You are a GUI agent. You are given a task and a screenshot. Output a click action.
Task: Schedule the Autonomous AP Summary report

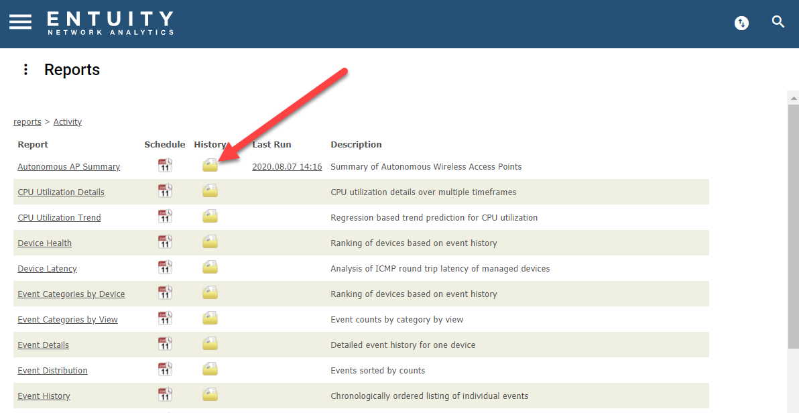click(x=165, y=165)
